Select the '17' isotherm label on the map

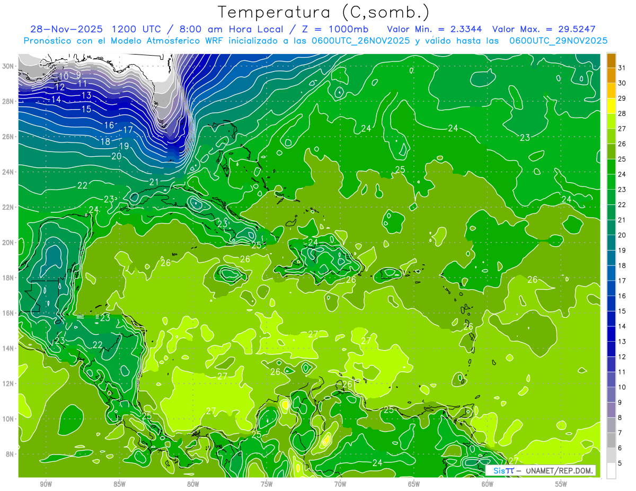pyautogui.click(x=128, y=130)
